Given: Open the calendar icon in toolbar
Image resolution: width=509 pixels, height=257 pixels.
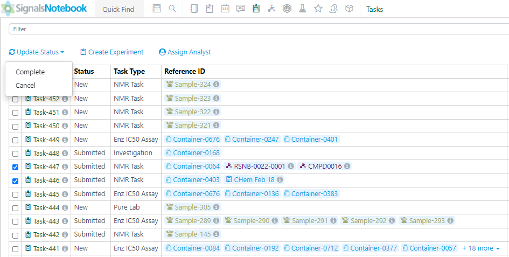Looking at the screenshot, I should (225, 9).
